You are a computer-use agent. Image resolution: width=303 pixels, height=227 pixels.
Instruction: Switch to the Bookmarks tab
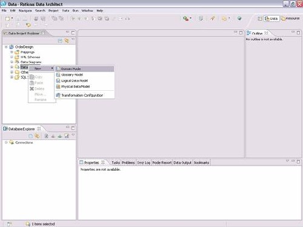201,162
